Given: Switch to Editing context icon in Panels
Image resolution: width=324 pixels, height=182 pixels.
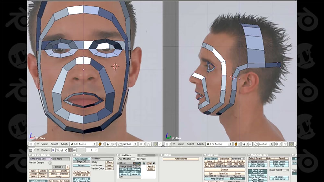Looking at the screenshot, I should point(70,150).
